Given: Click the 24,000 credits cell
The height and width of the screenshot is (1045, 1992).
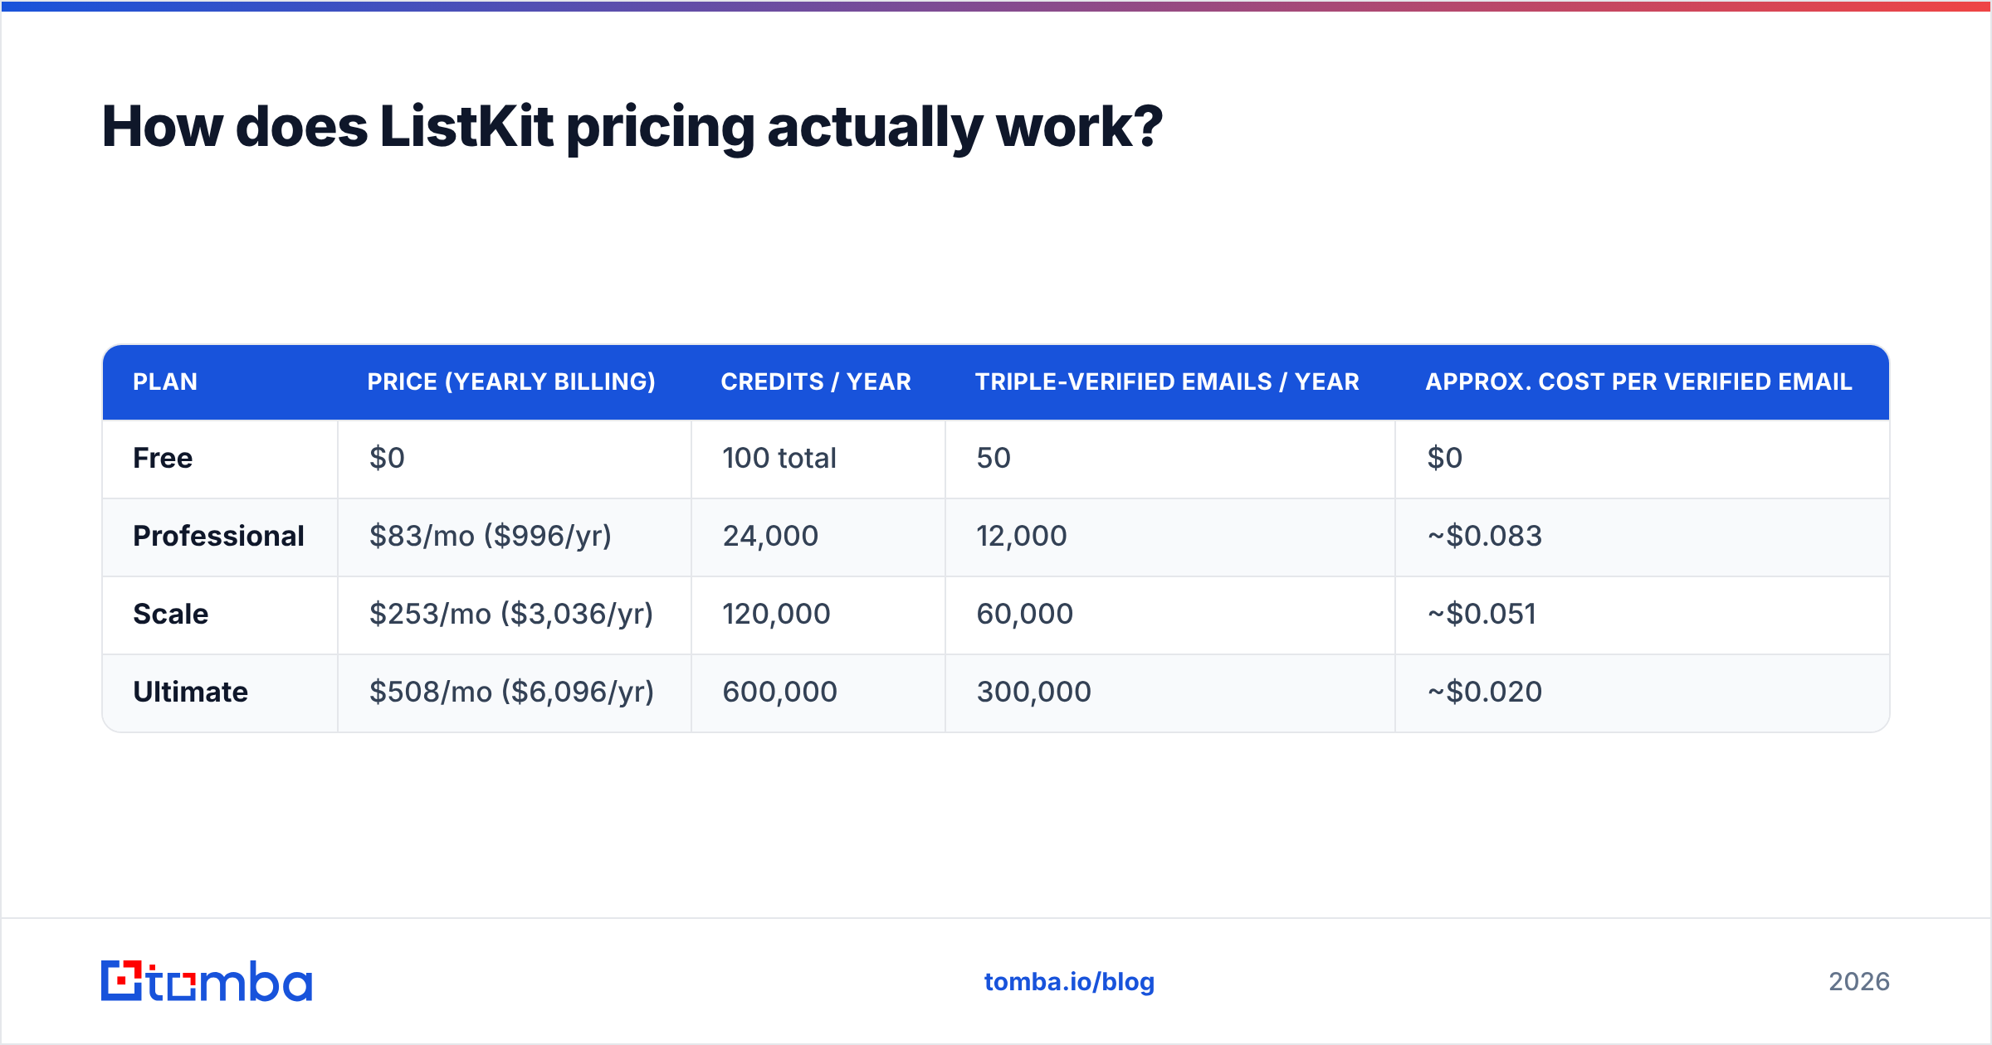Looking at the screenshot, I should [818, 537].
